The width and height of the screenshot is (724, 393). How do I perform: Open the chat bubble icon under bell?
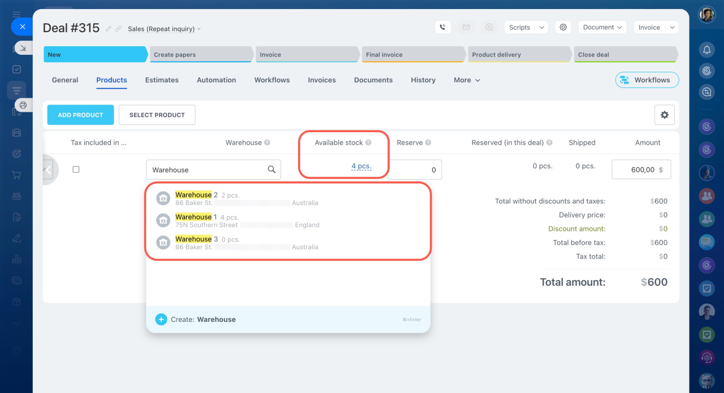(706, 91)
